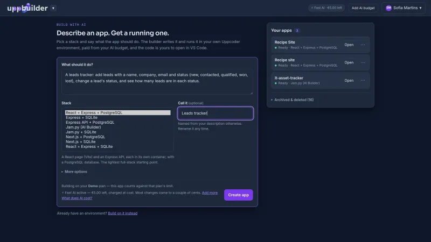Click Add AI budget button
The width and height of the screenshot is (431, 242).
click(x=363, y=8)
